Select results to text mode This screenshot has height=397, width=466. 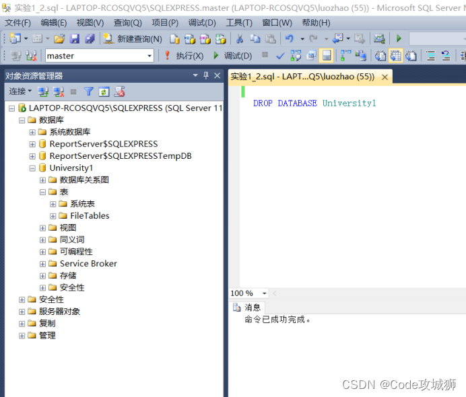(x=380, y=56)
